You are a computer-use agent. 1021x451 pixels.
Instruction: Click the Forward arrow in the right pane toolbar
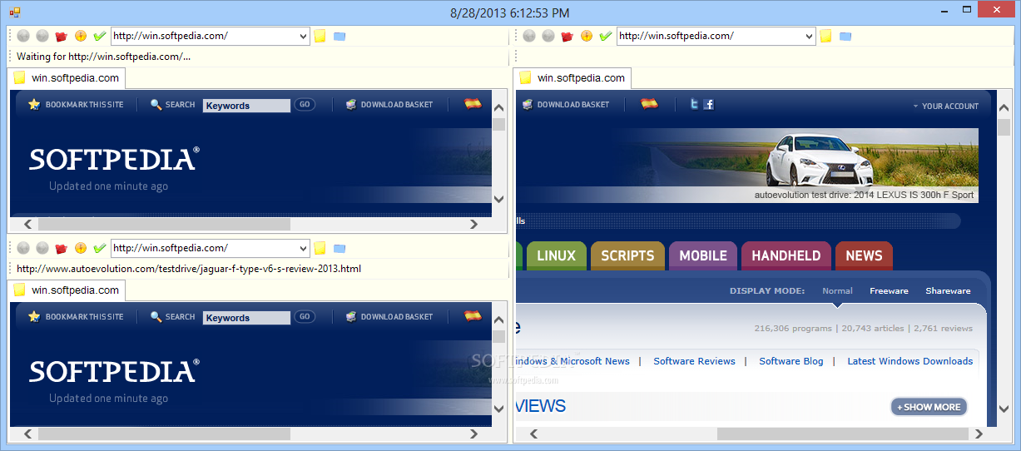pyautogui.click(x=548, y=36)
